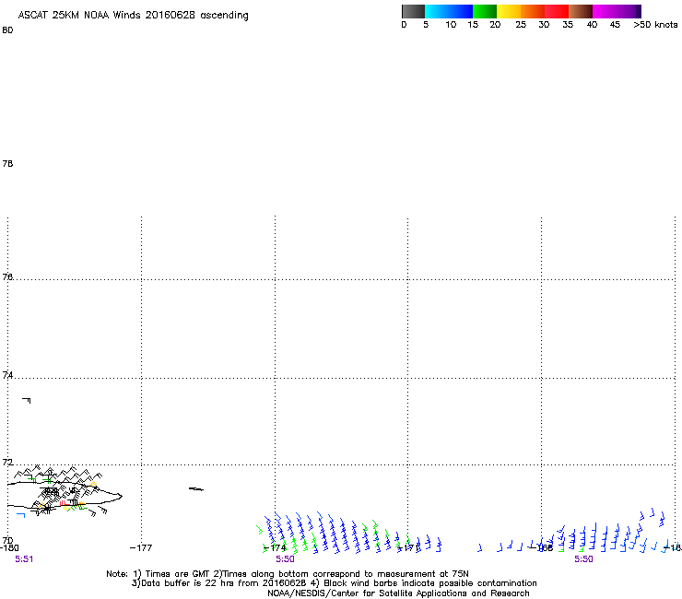The width and height of the screenshot is (682, 599).
Task: Click the '40' legend scale label
Action: pyautogui.click(x=592, y=25)
